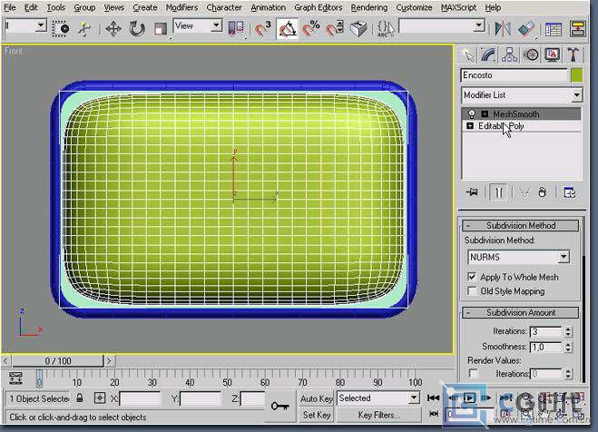598x432 pixels.
Task: Click the green object color swatch
Action: coord(576,75)
